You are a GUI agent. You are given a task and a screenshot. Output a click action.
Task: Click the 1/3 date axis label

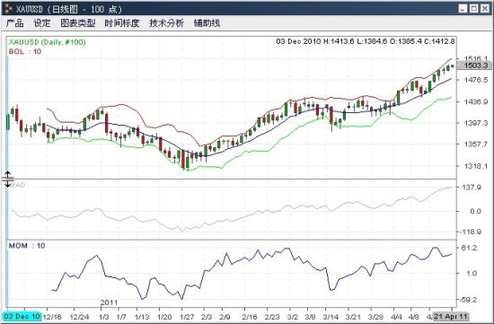[104, 317]
